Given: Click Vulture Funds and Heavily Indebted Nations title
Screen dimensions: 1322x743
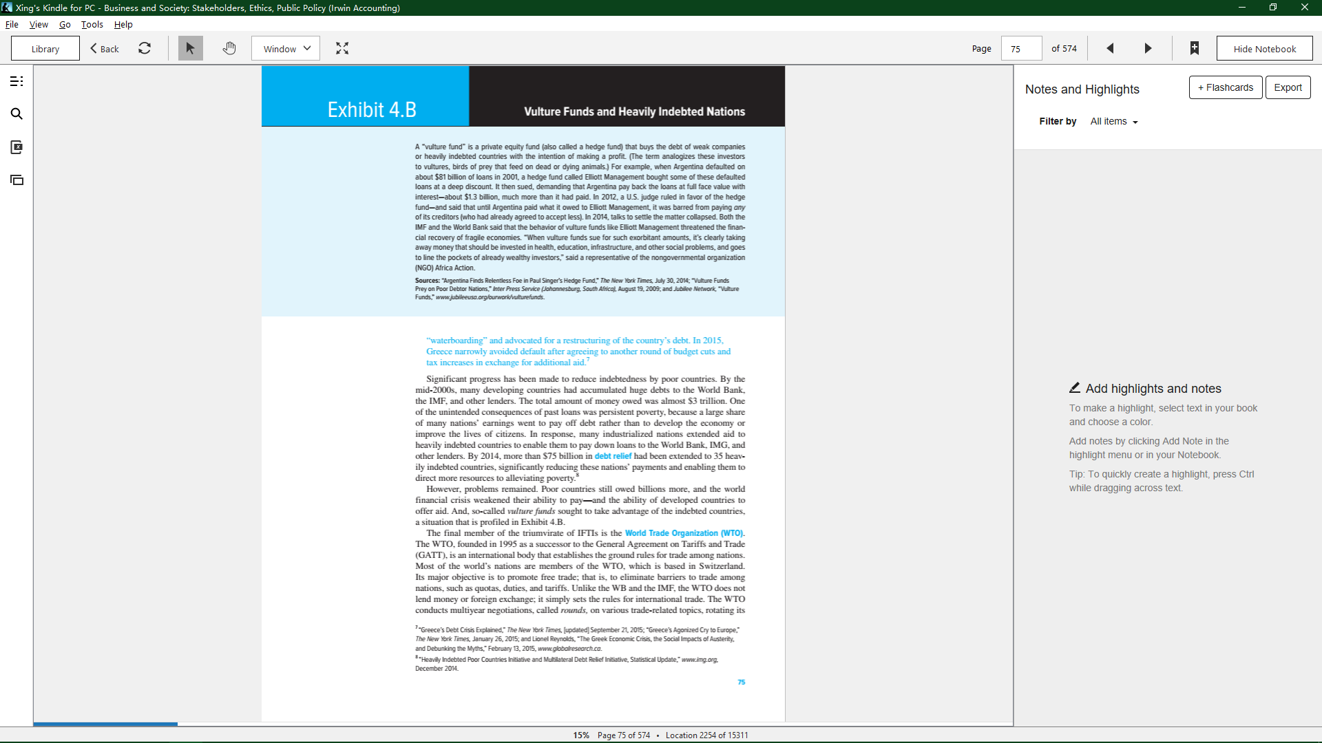Looking at the screenshot, I should (634, 111).
